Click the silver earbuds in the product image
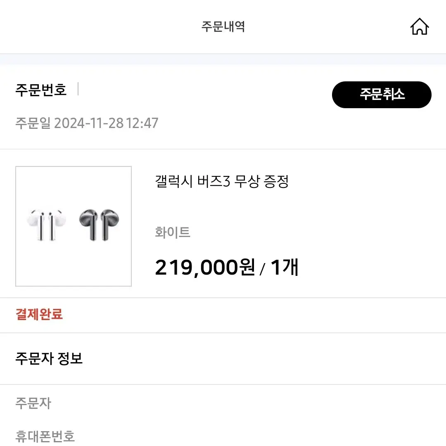Image resolution: width=446 pixels, height=446 pixels. point(99,225)
